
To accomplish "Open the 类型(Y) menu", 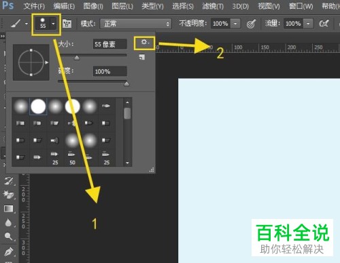I will click(x=152, y=6).
